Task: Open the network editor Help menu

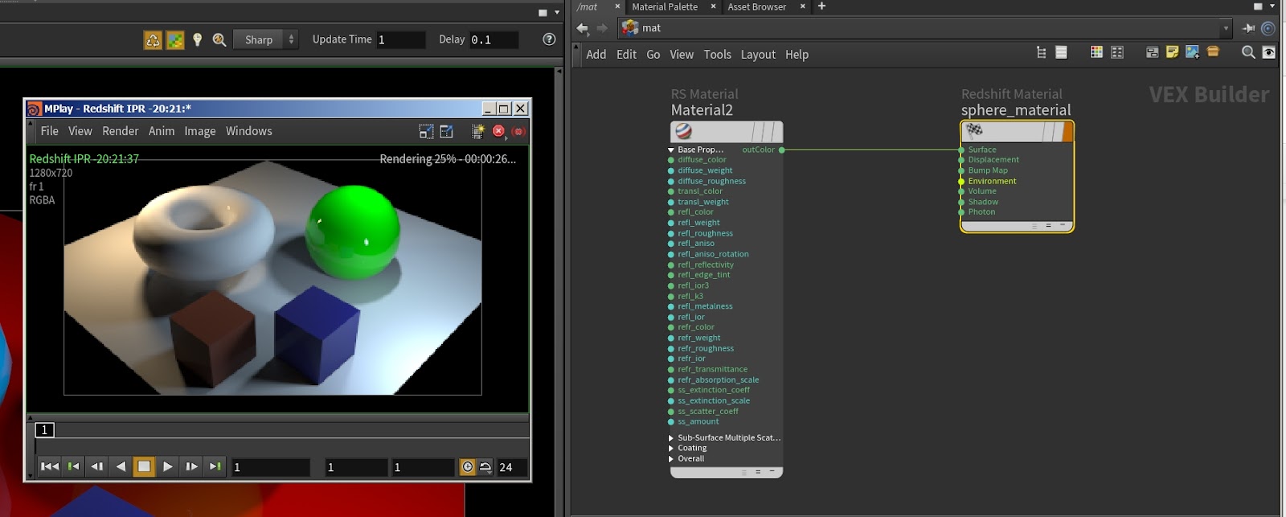Action: (x=797, y=55)
